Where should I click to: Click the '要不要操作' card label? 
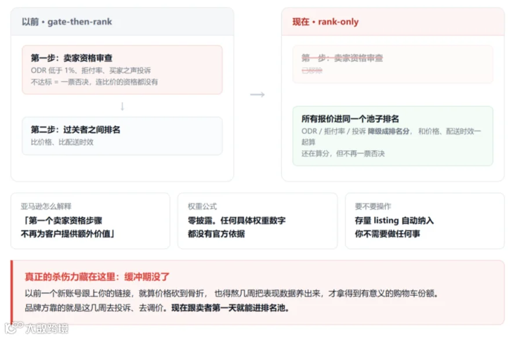tap(373, 206)
